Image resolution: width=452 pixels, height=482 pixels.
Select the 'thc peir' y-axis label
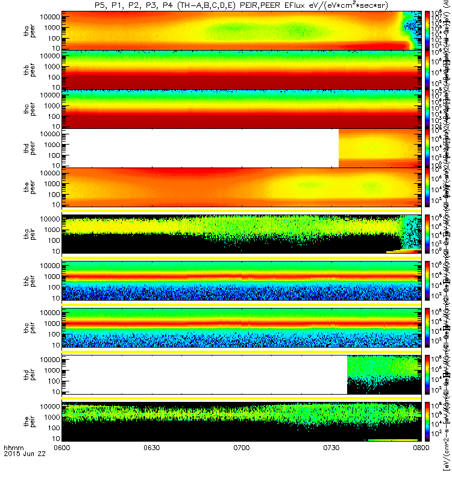[30, 328]
